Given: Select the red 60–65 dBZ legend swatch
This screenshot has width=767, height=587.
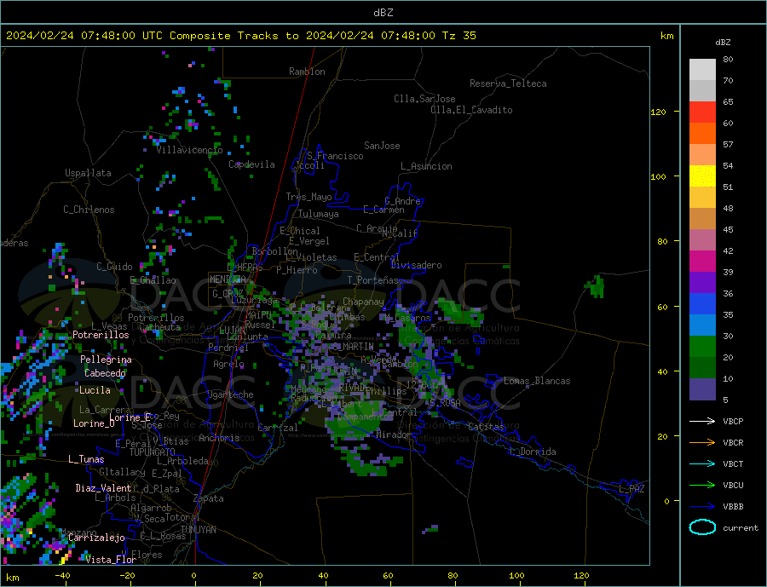Looking at the screenshot, I should tap(702, 112).
